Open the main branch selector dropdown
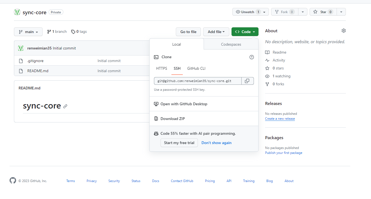 coord(28,32)
